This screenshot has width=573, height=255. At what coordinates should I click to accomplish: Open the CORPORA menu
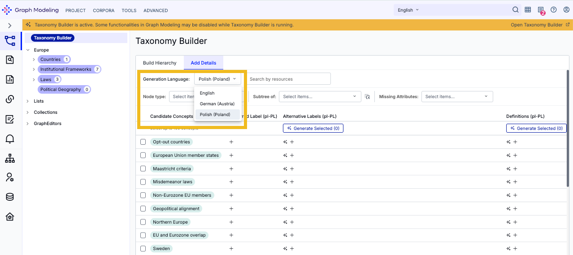104,10
